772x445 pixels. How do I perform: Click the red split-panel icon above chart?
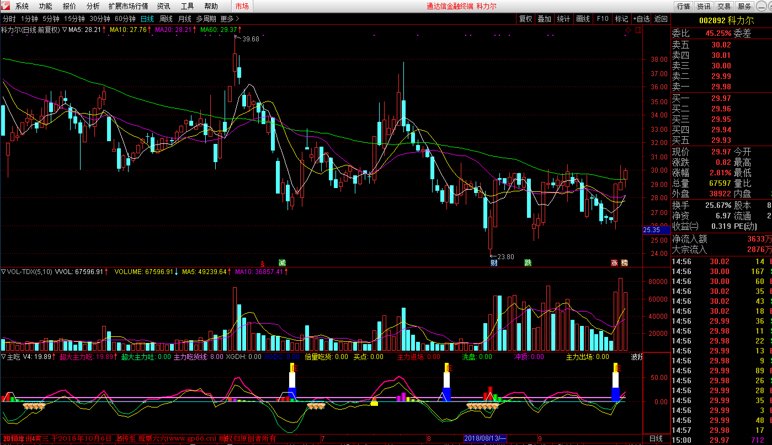pos(638,29)
